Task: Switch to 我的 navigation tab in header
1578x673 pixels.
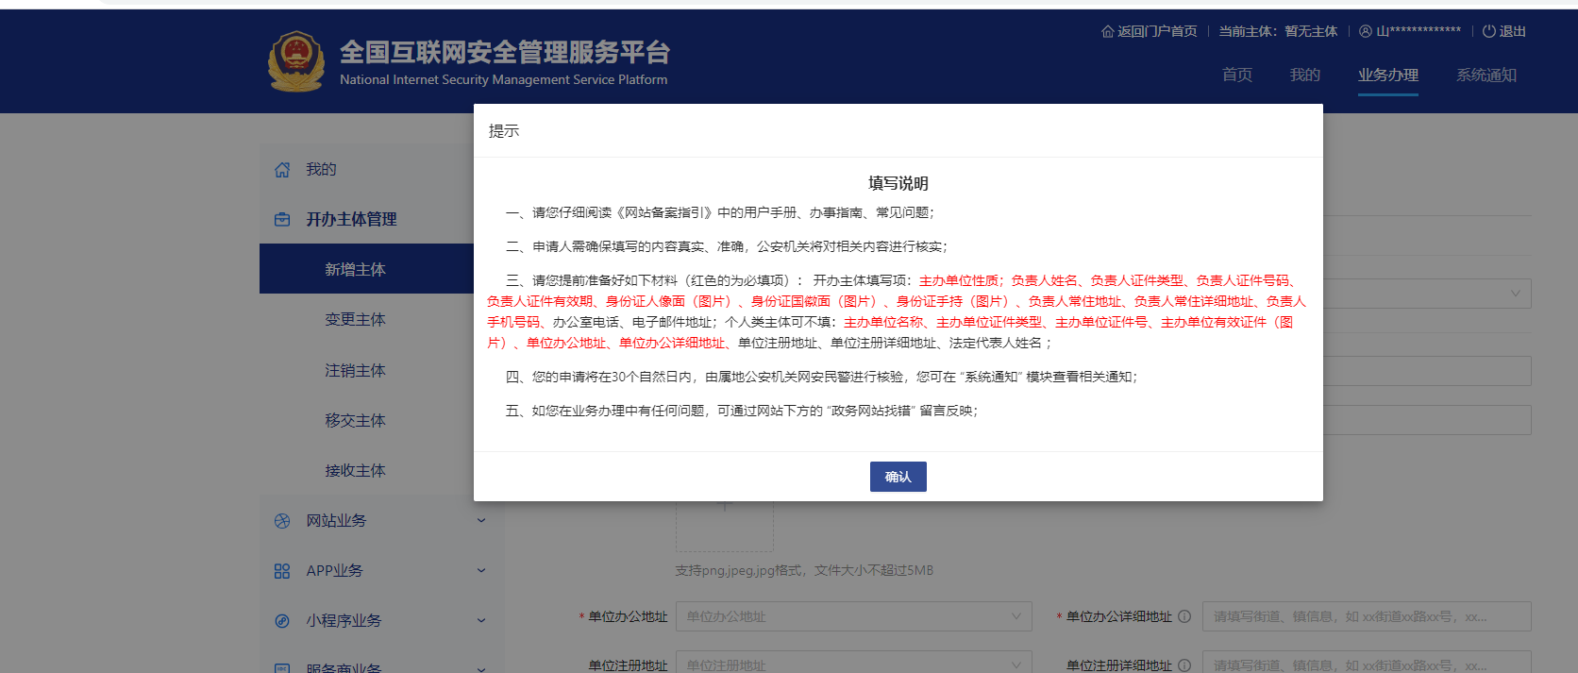Action: click(1305, 75)
